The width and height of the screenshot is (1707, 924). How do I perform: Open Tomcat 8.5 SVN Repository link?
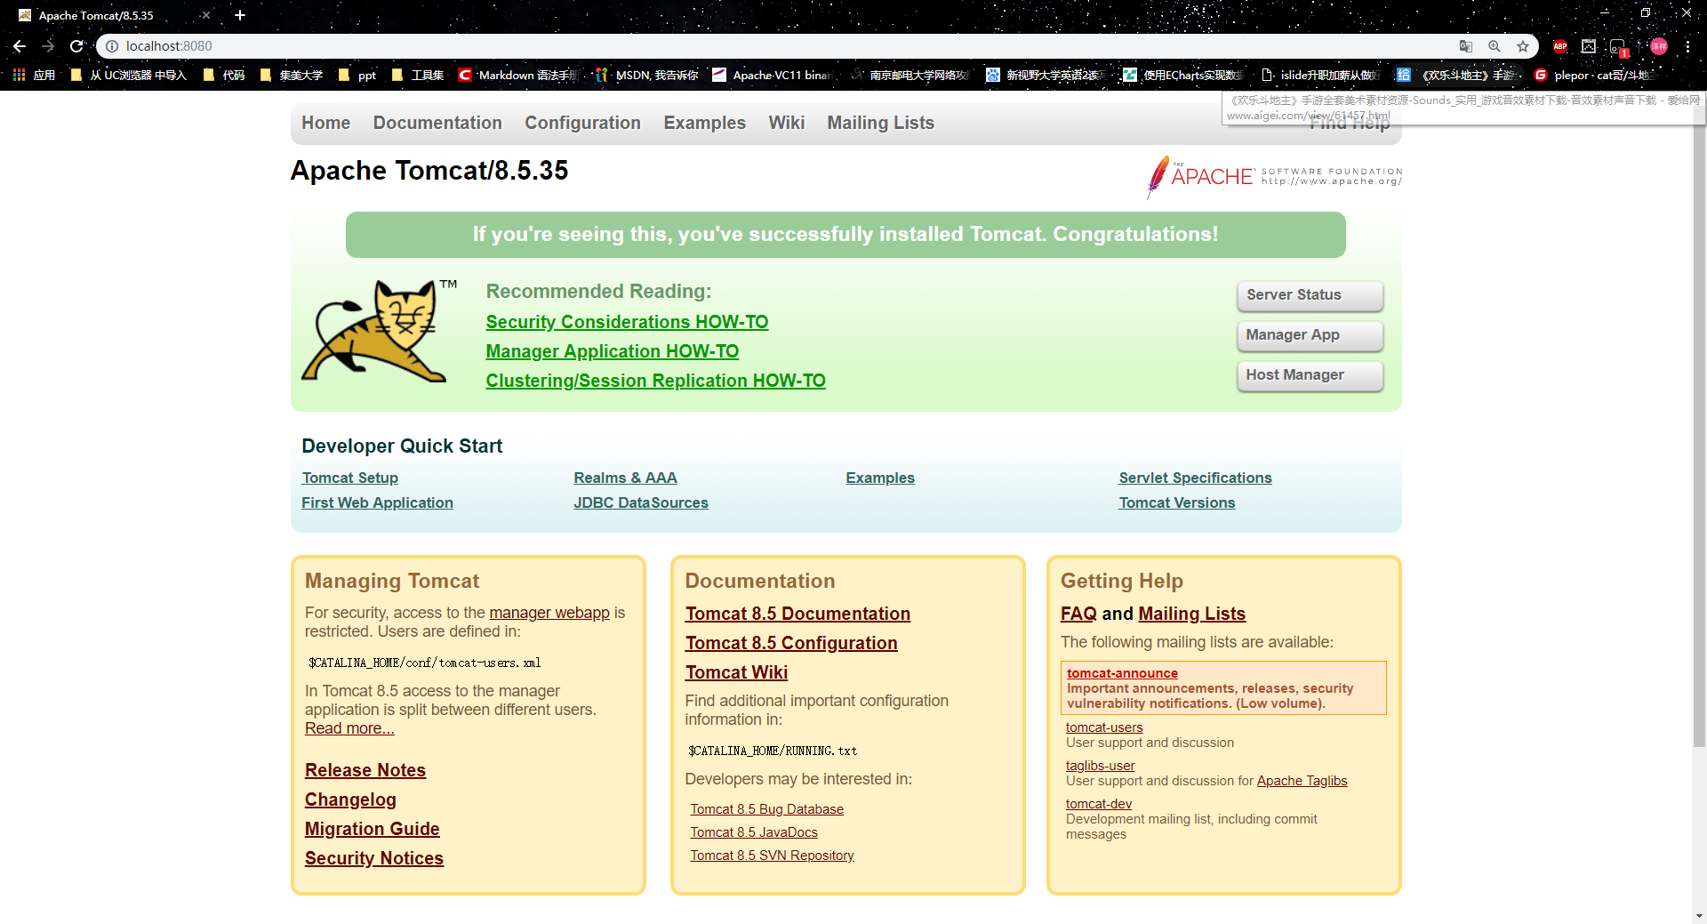click(x=772, y=856)
